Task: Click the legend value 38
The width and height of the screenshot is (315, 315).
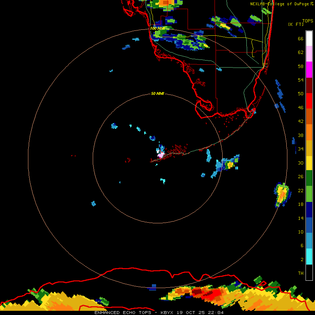Action: pos(301,135)
